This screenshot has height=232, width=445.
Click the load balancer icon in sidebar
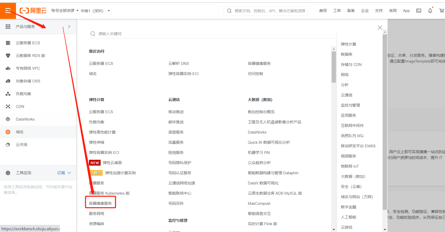point(8,94)
